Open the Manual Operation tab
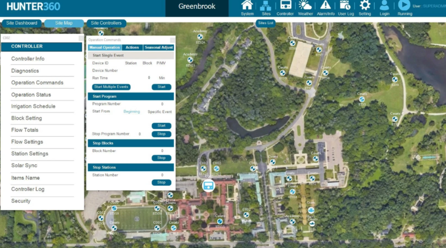 click(104, 47)
